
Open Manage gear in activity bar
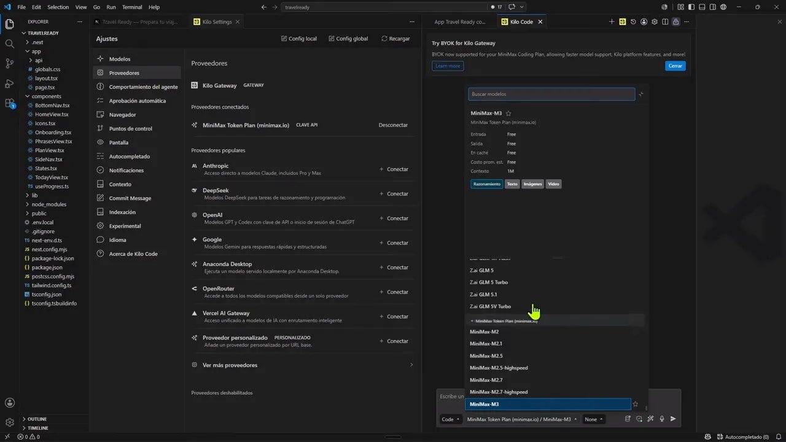pyautogui.click(x=9, y=422)
